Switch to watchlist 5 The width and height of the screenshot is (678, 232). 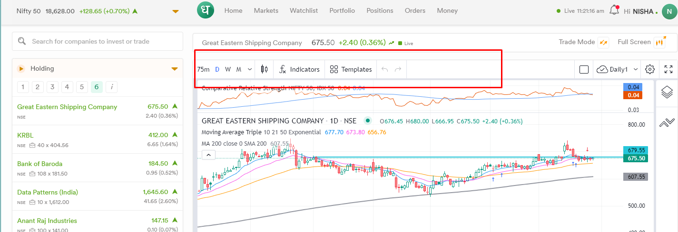click(82, 87)
